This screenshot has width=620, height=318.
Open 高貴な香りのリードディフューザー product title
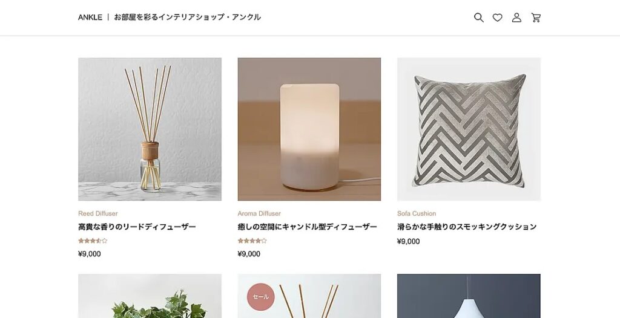[x=137, y=227]
